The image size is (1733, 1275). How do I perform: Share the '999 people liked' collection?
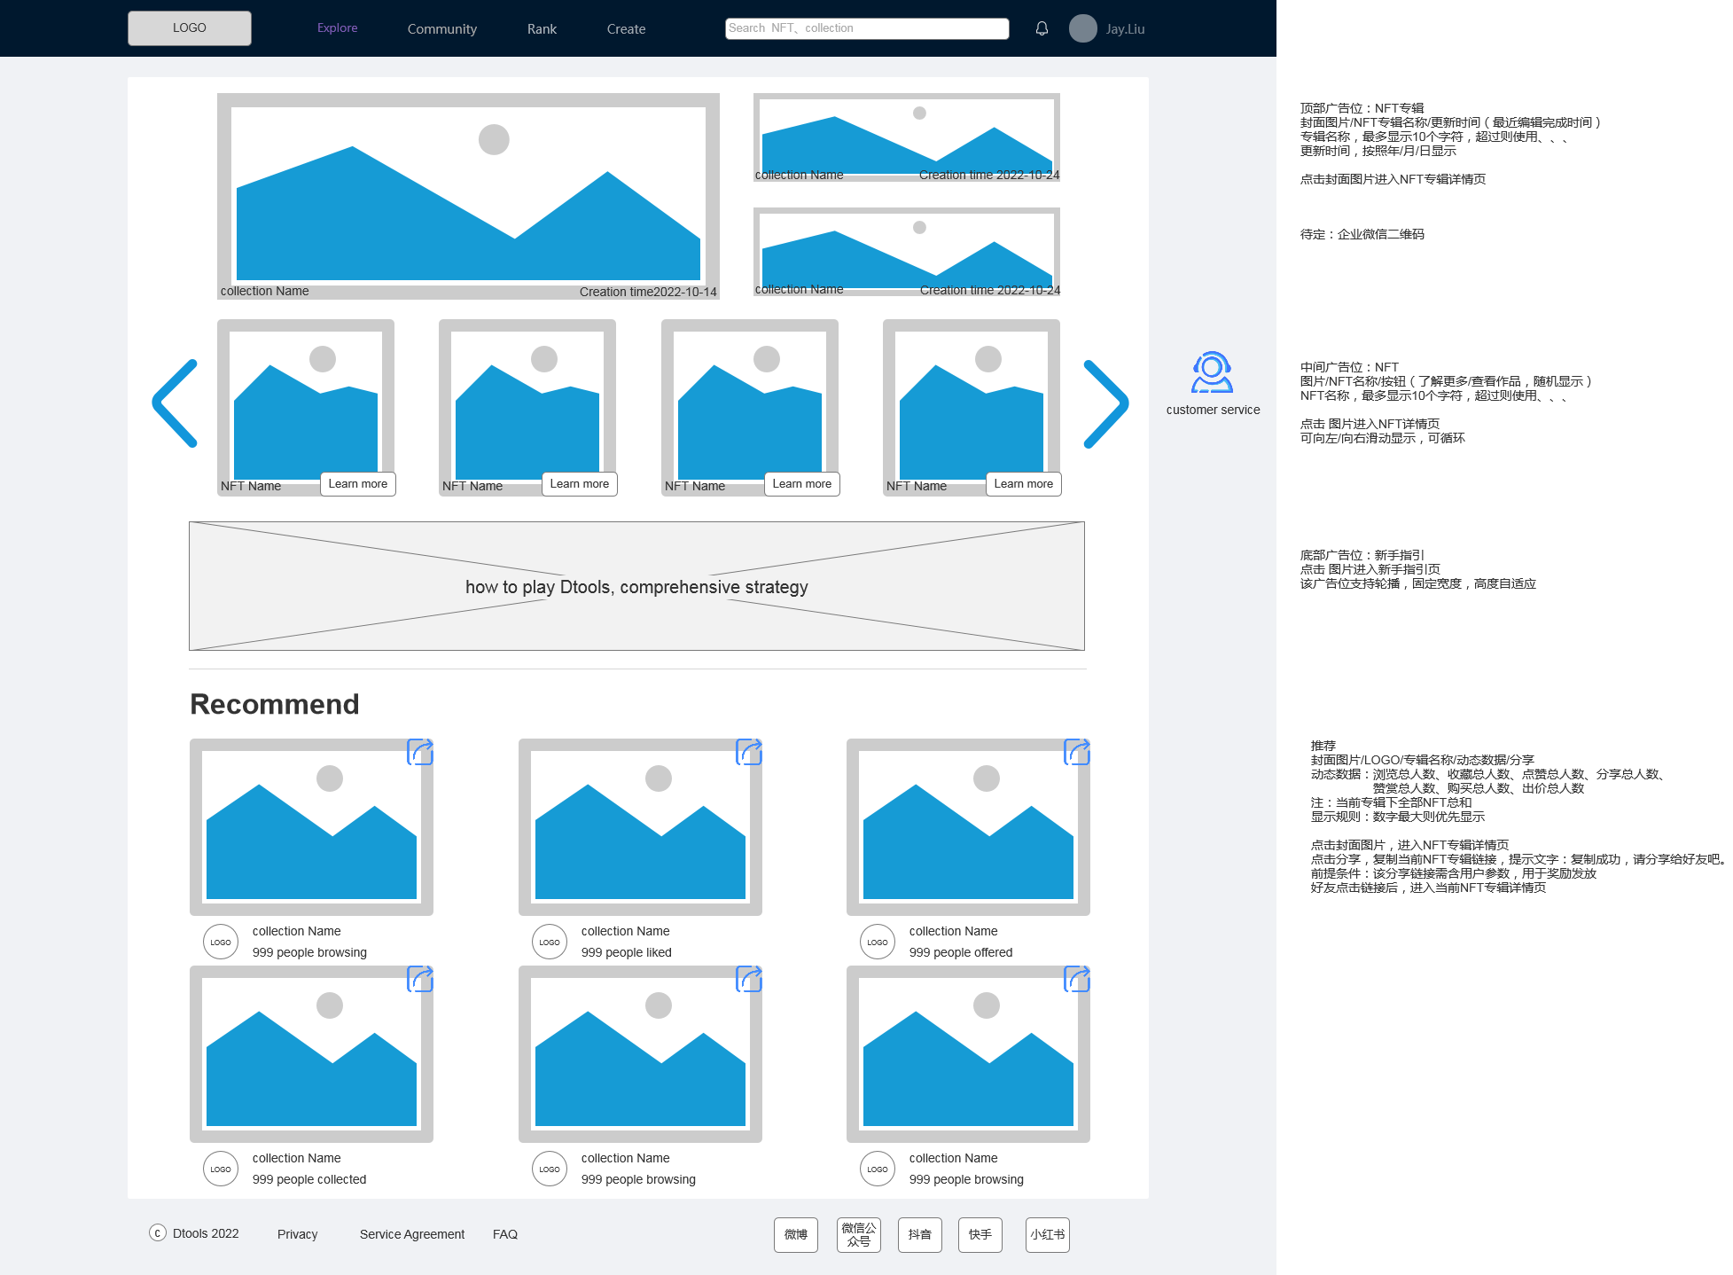(749, 752)
